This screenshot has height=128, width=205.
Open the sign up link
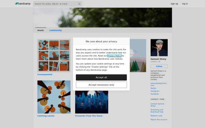click(174, 4)
